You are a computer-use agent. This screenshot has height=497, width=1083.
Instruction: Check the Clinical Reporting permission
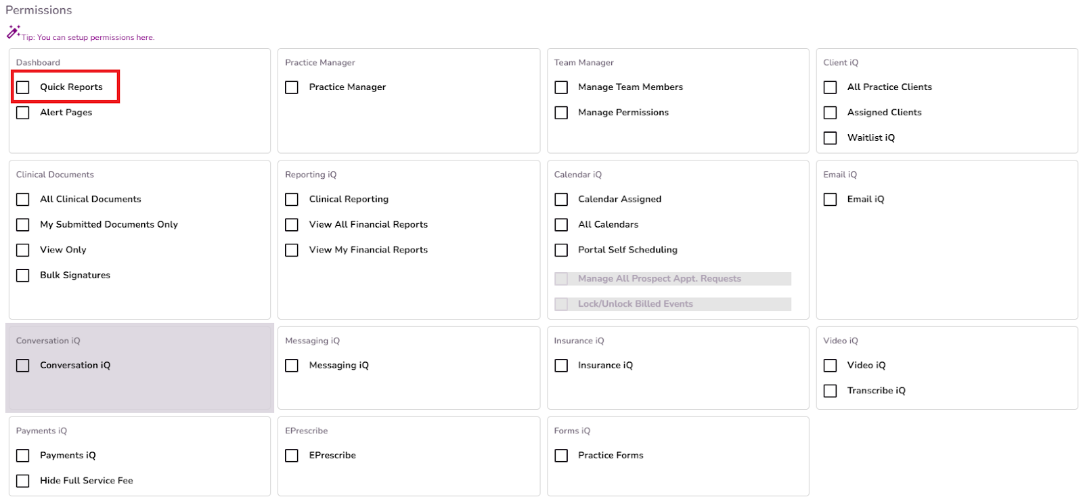[292, 199]
